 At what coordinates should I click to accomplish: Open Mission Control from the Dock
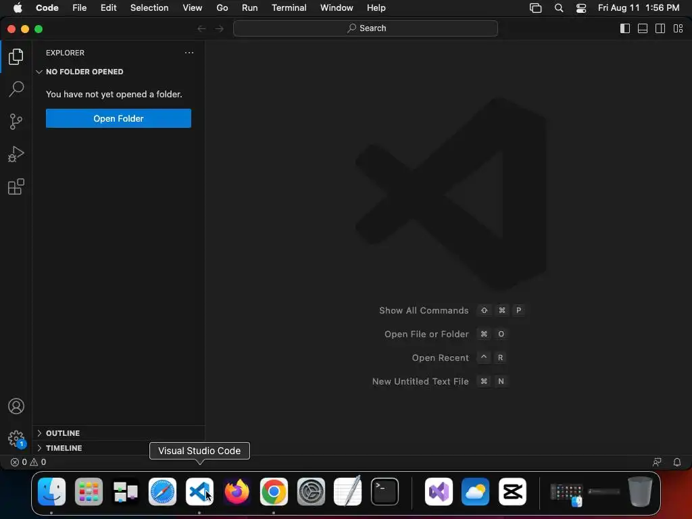click(125, 491)
